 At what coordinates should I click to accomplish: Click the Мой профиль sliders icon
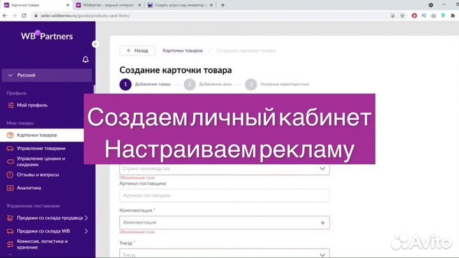pos(11,105)
